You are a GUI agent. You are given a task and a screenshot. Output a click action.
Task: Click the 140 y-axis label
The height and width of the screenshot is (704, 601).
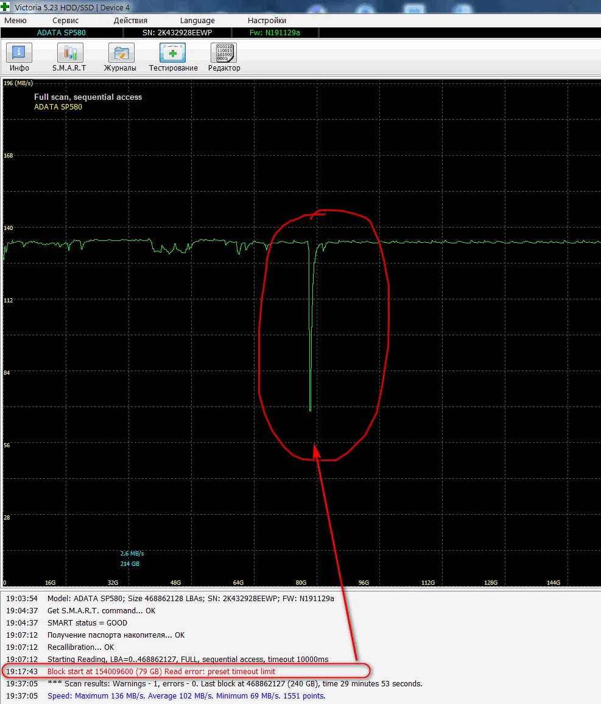point(8,228)
